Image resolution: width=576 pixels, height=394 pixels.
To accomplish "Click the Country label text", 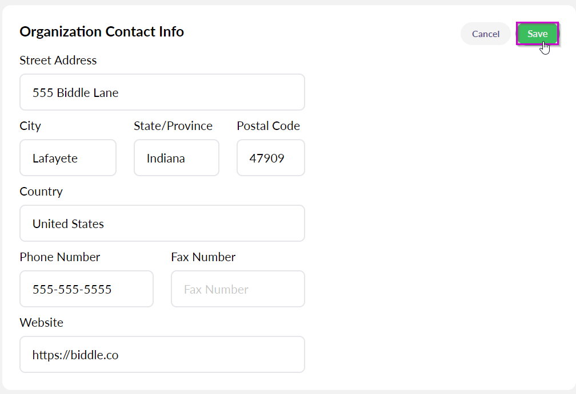I will 41,192.
